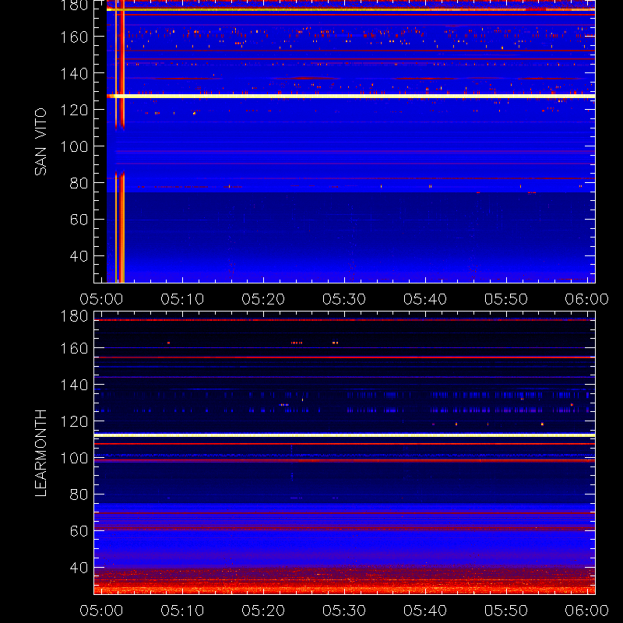Click 05:10 time label under Learmonth plot
Screen dimensions: 623x623
(x=182, y=611)
